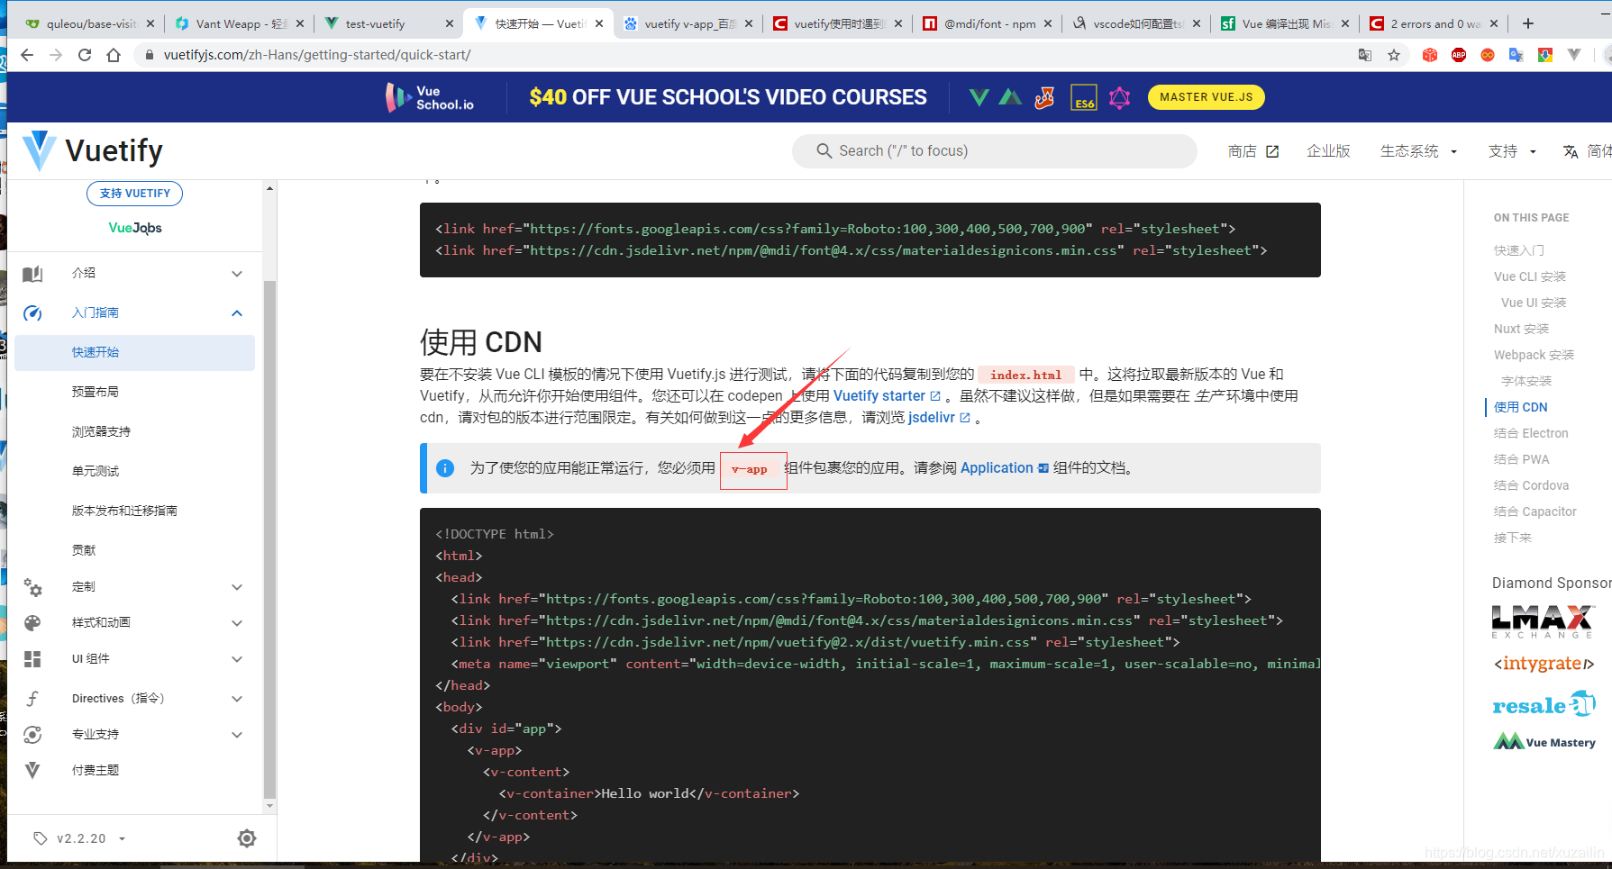Open the 企业版 header link
This screenshot has height=869, width=1612.
tap(1328, 151)
